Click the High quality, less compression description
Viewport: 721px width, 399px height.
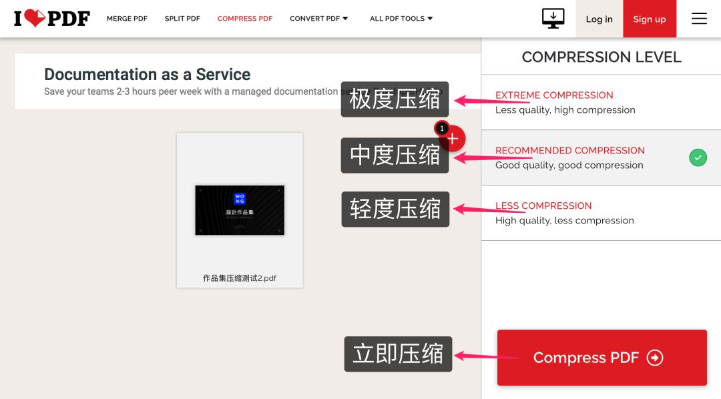pos(565,220)
